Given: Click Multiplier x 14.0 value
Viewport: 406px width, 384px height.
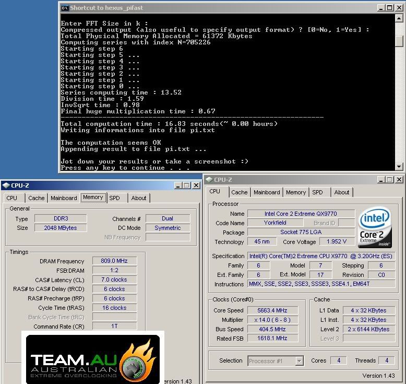Looking at the screenshot, I should click(272, 320).
